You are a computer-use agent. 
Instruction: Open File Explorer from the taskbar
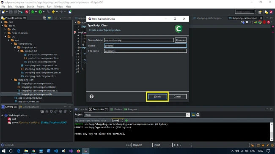(26, 151)
